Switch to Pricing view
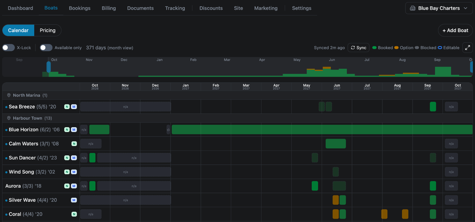The image size is (475, 222). (48, 30)
